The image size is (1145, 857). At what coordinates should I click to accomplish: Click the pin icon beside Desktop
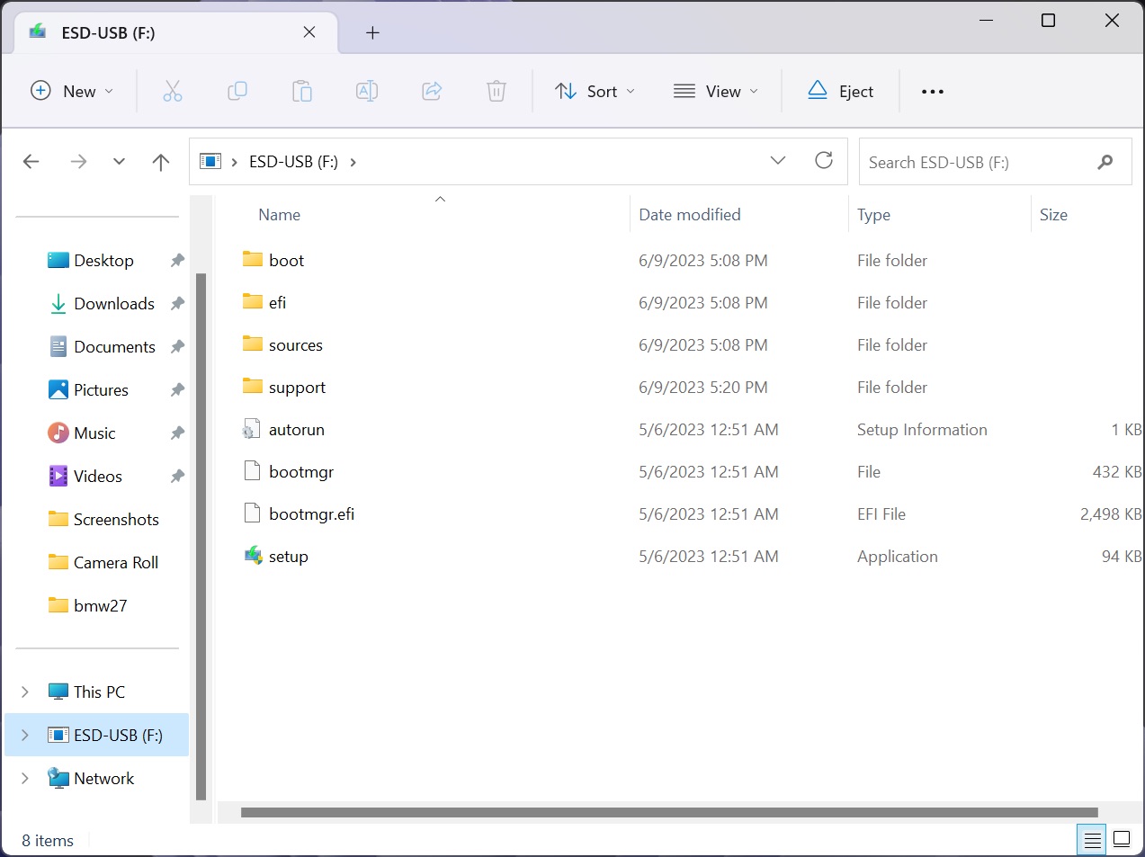pyautogui.click(x=177, y=261)
